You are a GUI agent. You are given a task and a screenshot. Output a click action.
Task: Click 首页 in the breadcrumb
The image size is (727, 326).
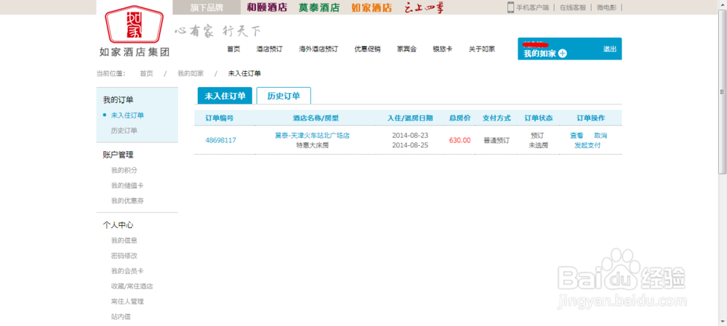click(147, 73)
